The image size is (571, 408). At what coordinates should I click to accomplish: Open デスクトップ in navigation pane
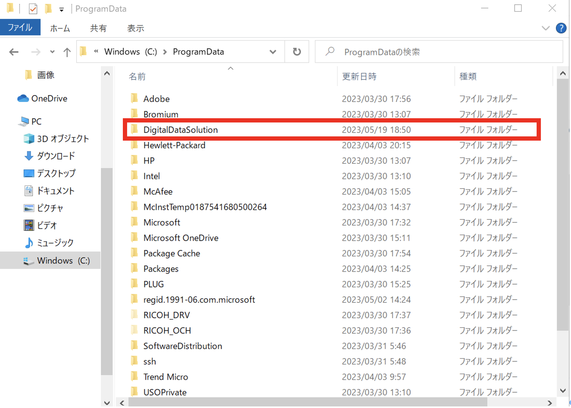coord(56,173)
